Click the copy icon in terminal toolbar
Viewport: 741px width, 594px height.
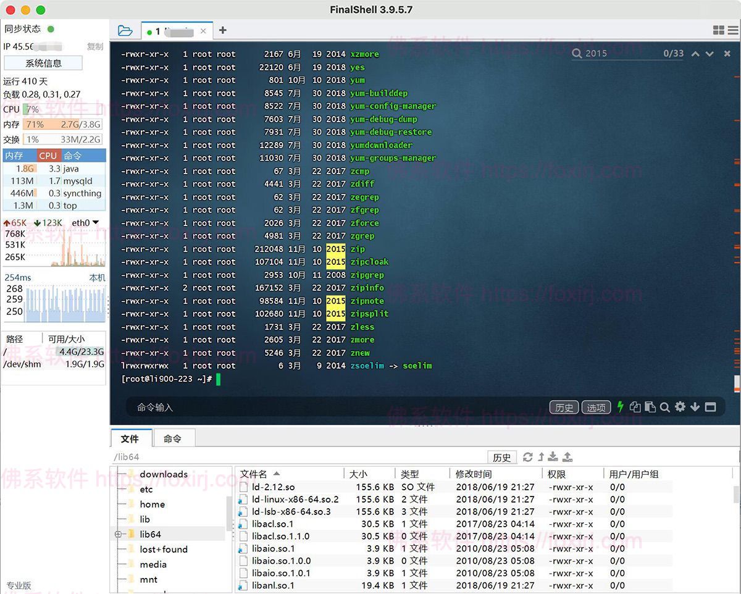(635, 407)
